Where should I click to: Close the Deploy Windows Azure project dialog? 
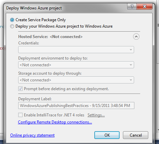(145, 6)
